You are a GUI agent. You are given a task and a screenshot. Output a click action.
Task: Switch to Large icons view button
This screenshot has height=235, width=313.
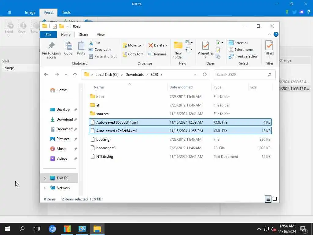coord(275,199)
